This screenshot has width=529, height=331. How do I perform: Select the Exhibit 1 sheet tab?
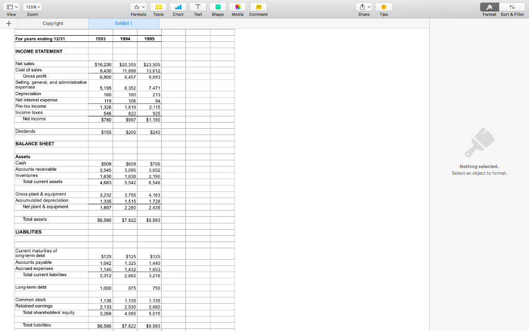tap(123, 23)
